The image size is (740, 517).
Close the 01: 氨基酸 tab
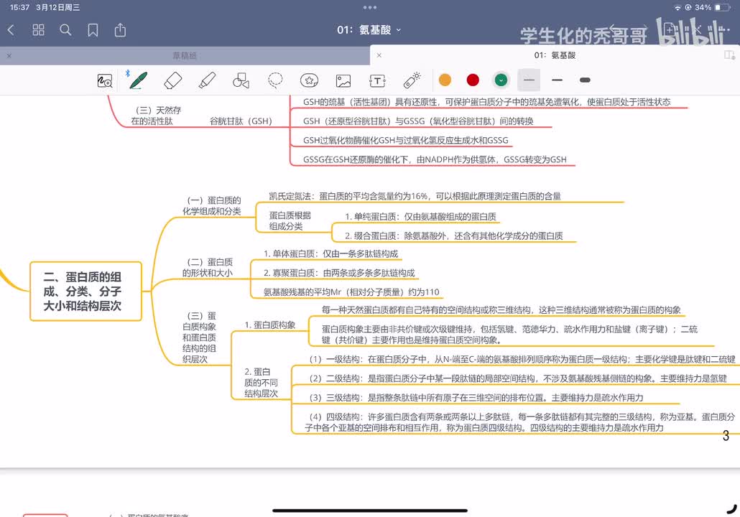tap(379, 55)
